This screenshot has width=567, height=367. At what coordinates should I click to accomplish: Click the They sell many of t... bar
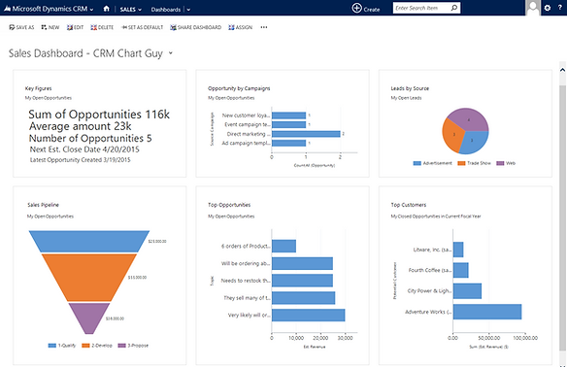[x=303, y=298]
